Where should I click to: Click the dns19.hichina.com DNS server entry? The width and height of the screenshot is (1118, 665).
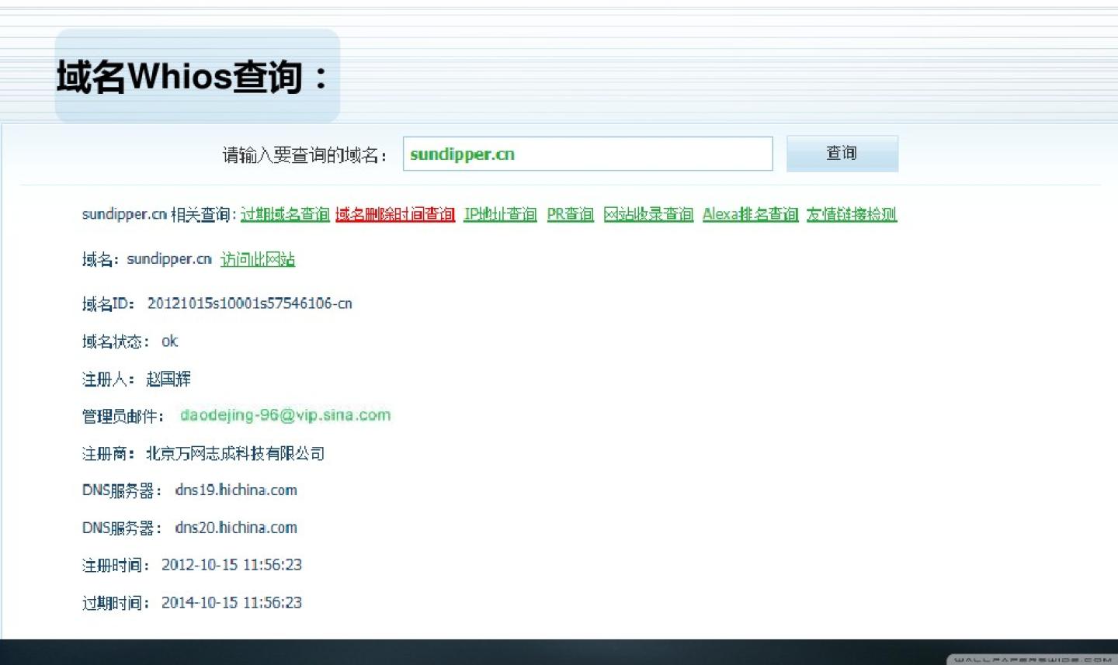(236, 490)
